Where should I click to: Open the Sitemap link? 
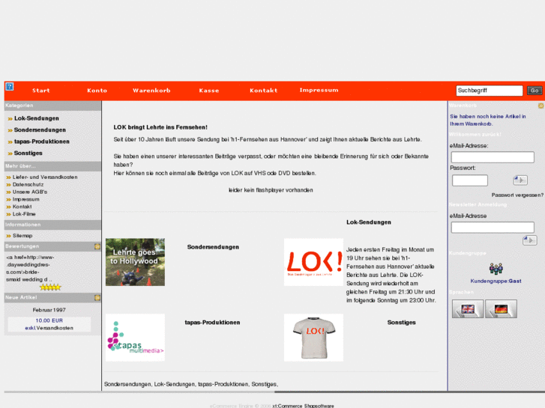coord(22,236)
